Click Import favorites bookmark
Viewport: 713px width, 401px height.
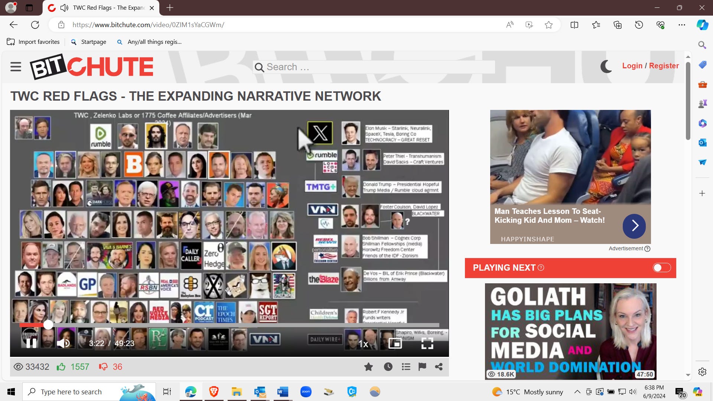pyautogui.click(x=33, y=42)
